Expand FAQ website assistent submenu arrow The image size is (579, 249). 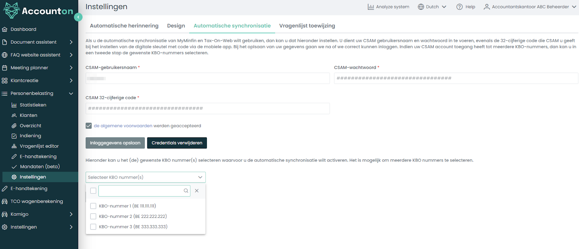click(x=71, y=55)
